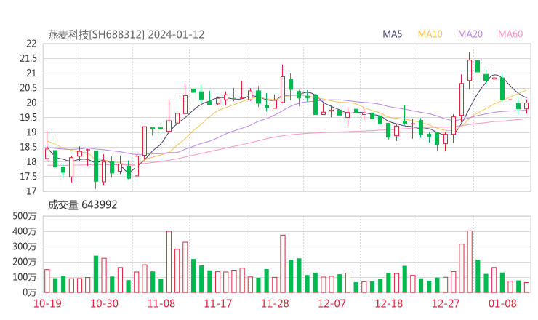Click the MA20 legend label
Viewport: 538px width, 320px height.
470,34
